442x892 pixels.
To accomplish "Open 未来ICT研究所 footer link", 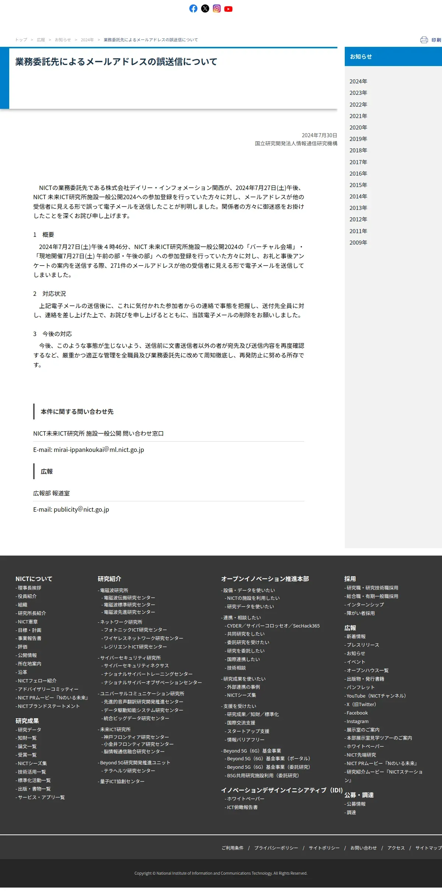I will [115, 730].
